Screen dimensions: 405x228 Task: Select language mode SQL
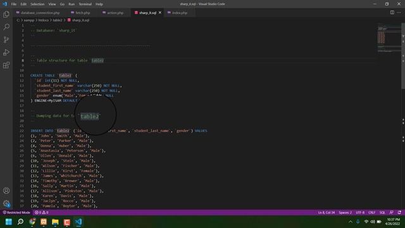pos(382,213)
